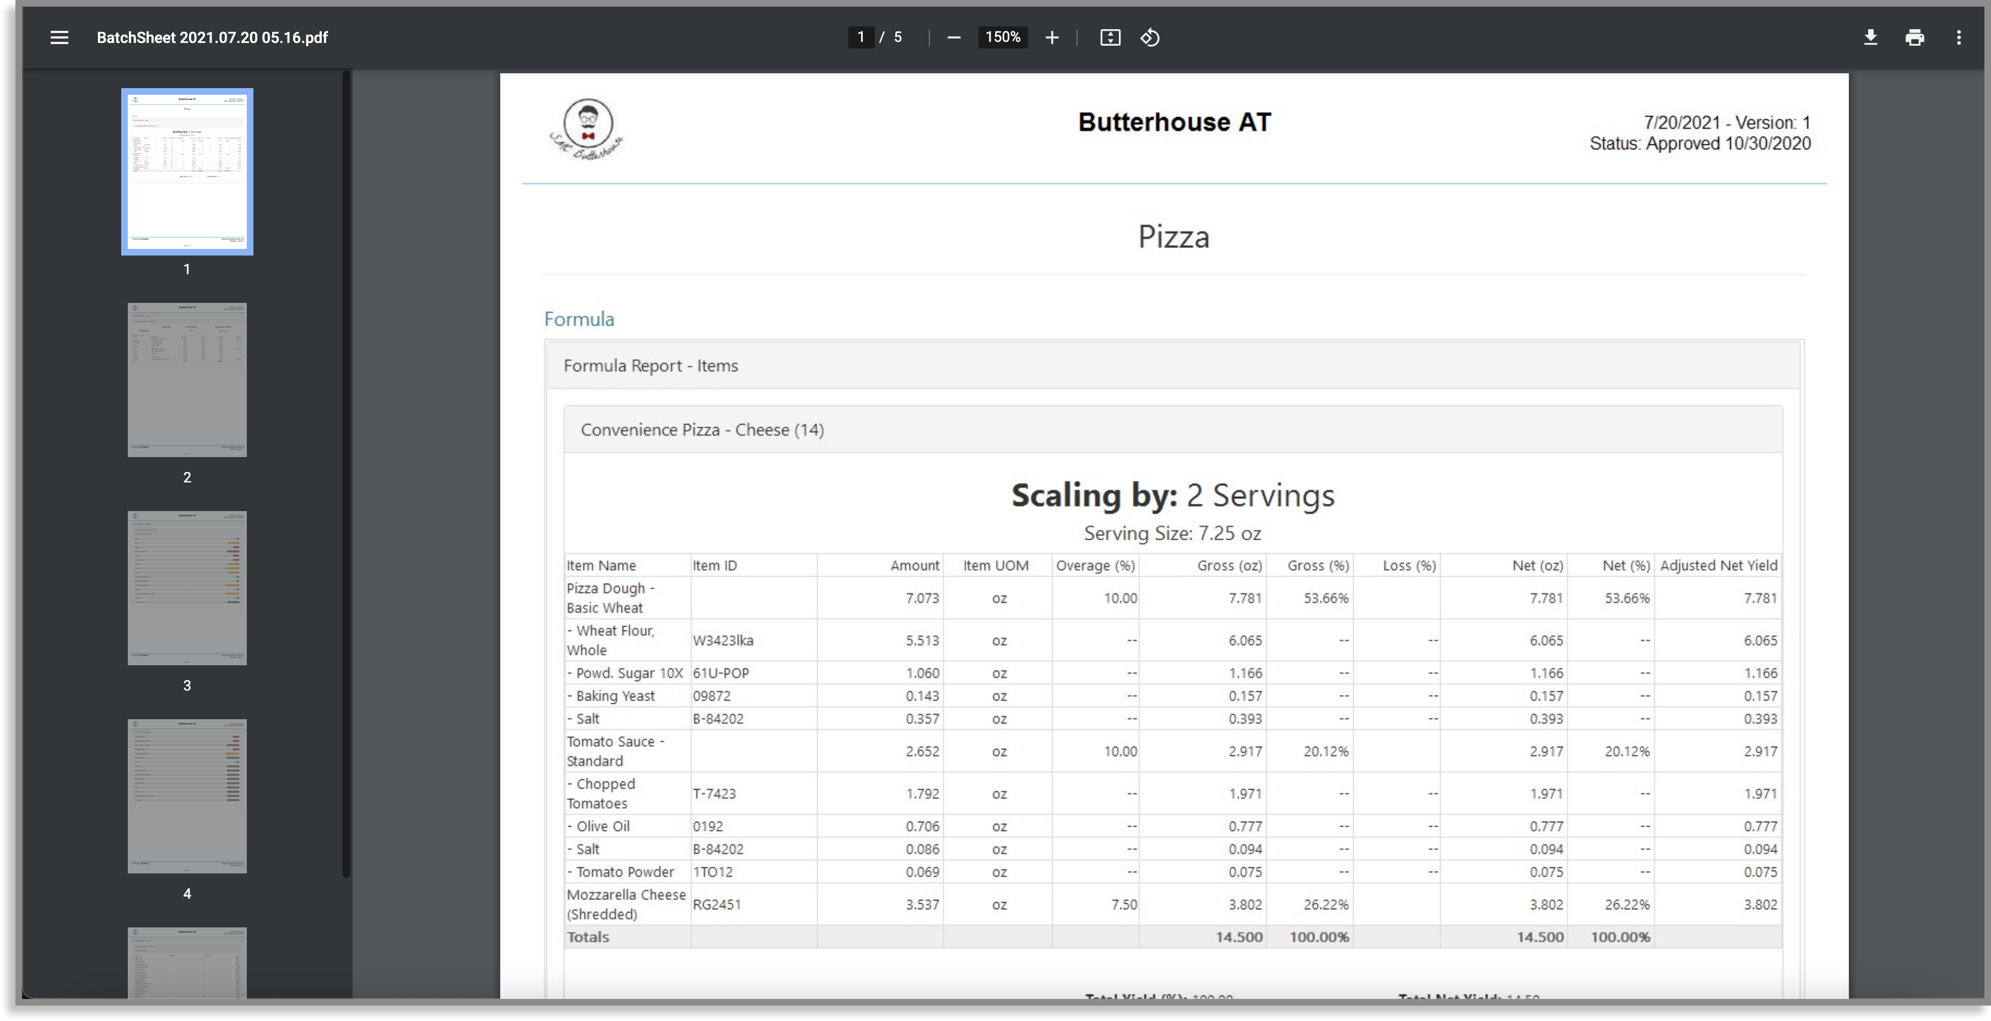Screen dimensions: 1991x1021
Task: Click item ID T-7423
Action: coord(714,793)
